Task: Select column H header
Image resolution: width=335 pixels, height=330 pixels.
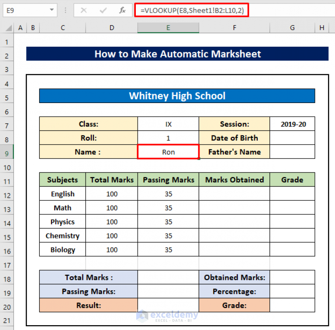Action: [322, 28]
